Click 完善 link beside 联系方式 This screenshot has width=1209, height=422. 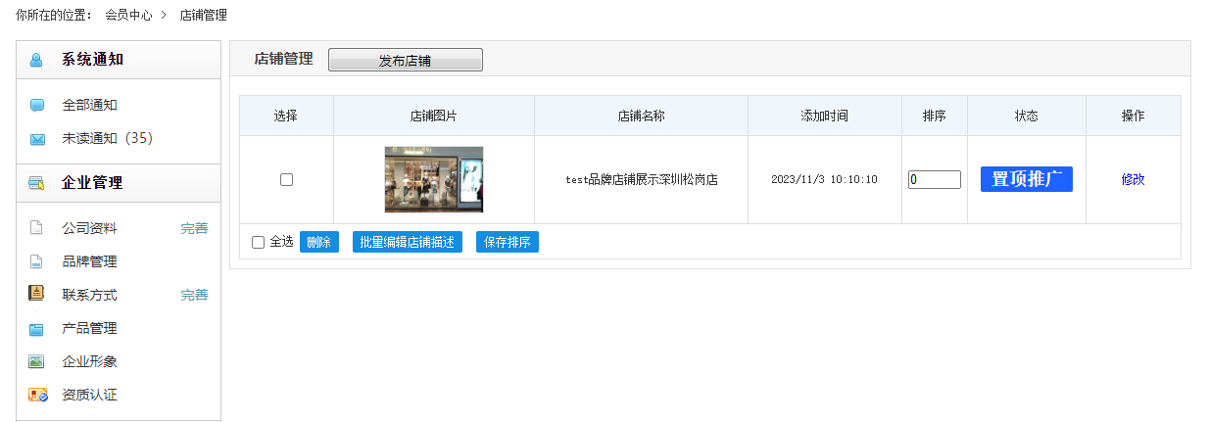[194, 295]
